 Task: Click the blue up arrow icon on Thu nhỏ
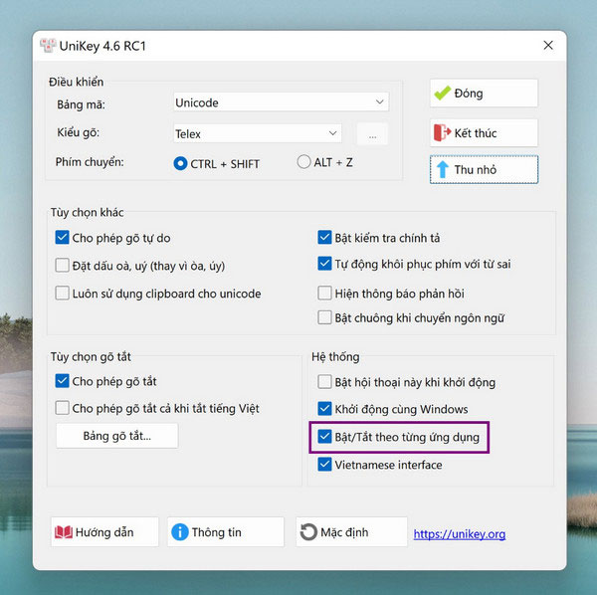(443, 170)
